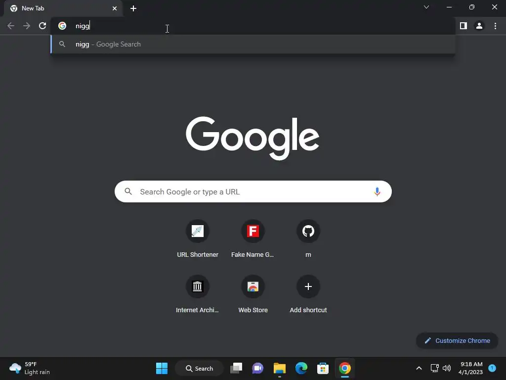The height and width of the screenshot is (380, 506).
Task: Open the GitHub shortcut labeled m
Action: [308, 239]
